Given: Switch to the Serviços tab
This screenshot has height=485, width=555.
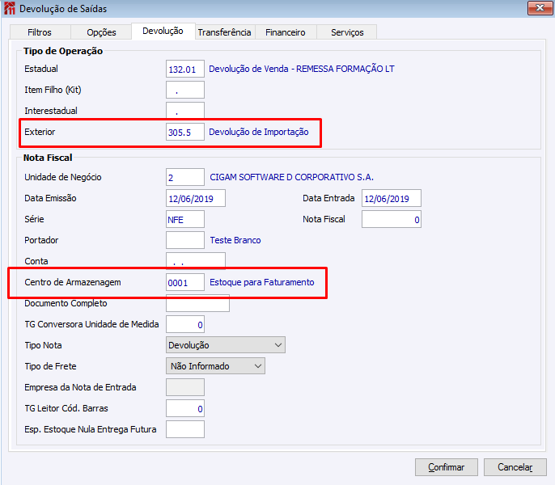Looking at the screenshot, I should pos(347,32).
